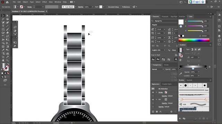
Task: Click the Preferences button
Action: point(126,7)
